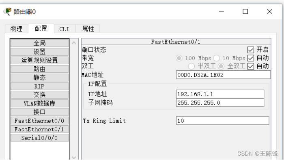Select the 全局 section header
This screenshot has width=284, height=160.
(x=39, y=43)
